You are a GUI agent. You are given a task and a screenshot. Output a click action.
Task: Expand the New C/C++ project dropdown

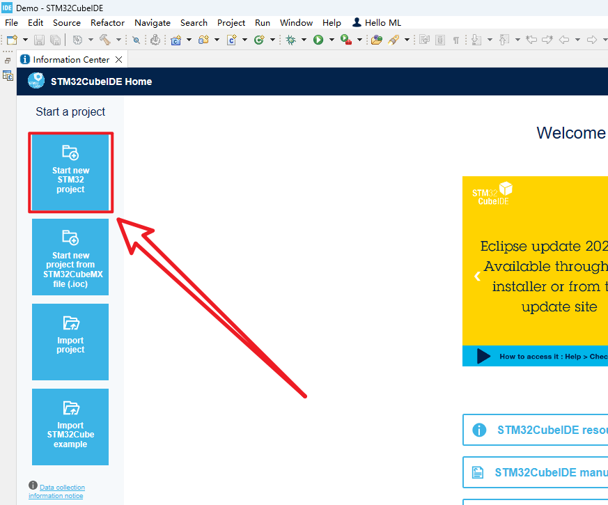pos(189,40)
